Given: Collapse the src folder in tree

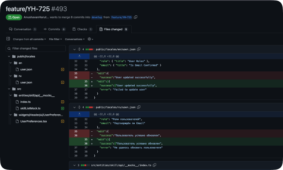Looking at the screenshot, I should [8, 89].
